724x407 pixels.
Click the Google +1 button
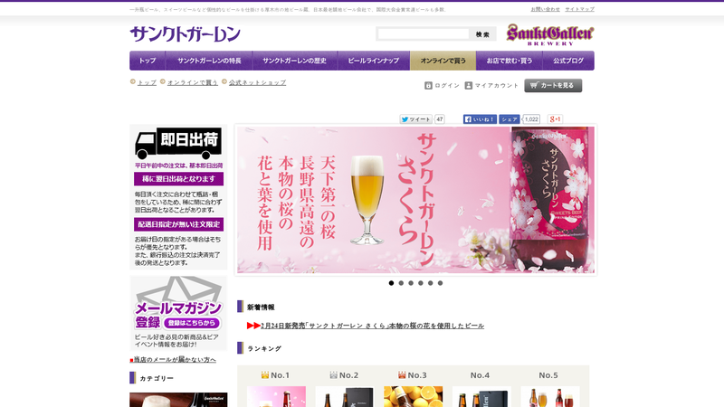(555, 119)
